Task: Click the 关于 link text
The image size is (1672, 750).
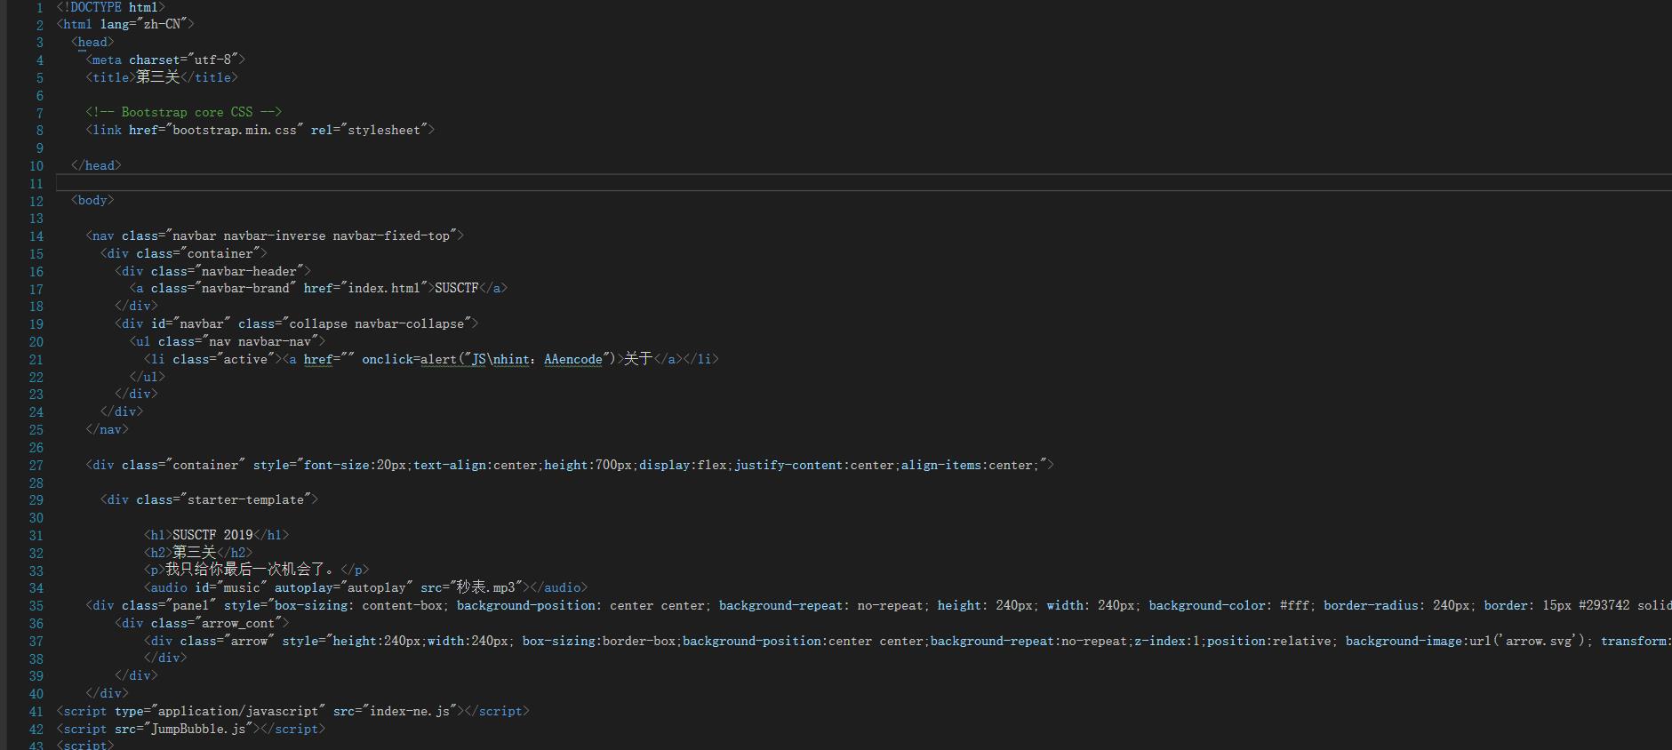Action: tap(638, 359)
